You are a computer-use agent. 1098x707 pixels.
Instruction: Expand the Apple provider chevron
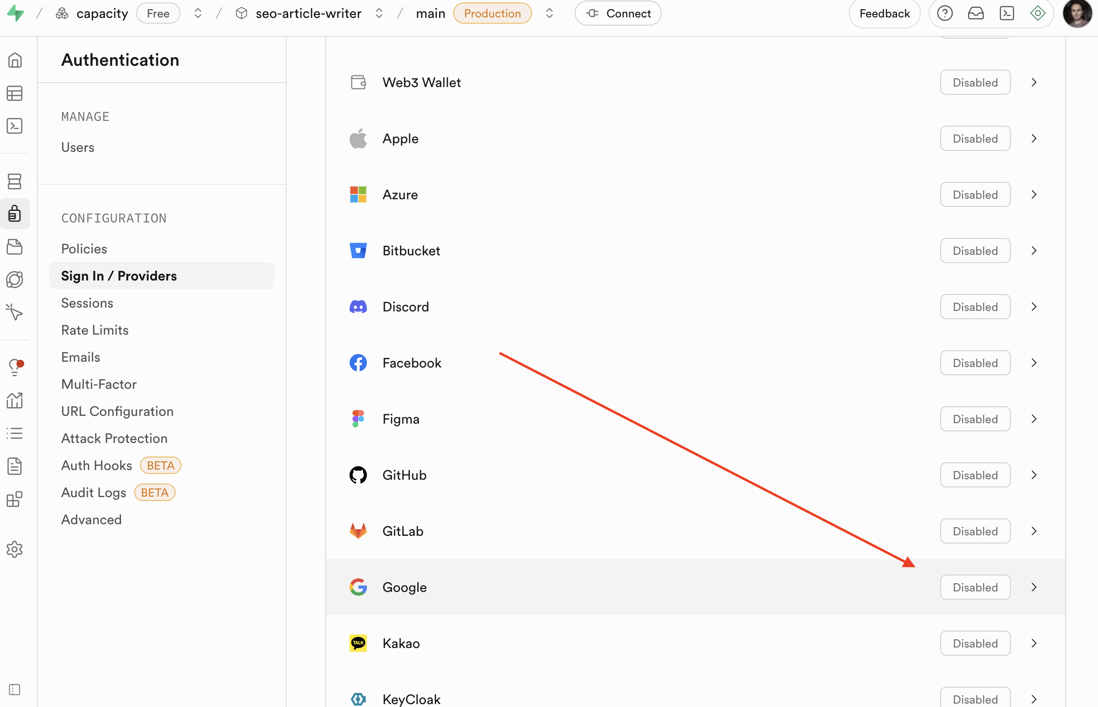pos(1034,138)
